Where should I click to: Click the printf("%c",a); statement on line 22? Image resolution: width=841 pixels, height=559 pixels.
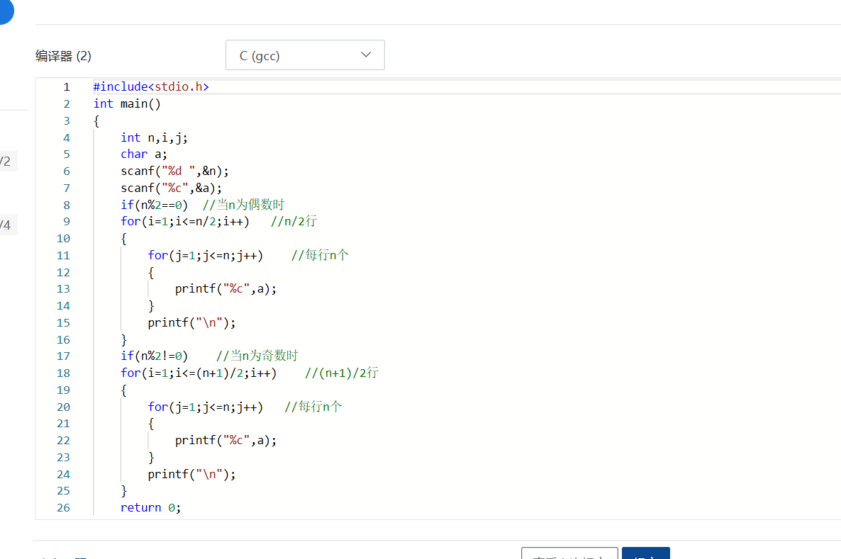click(x=225, y=441)
